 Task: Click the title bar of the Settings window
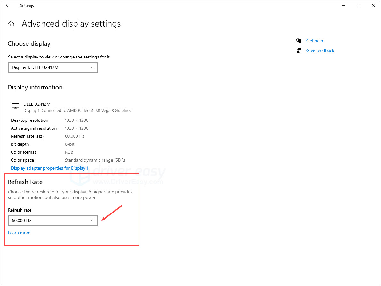(x=192, y=5)
